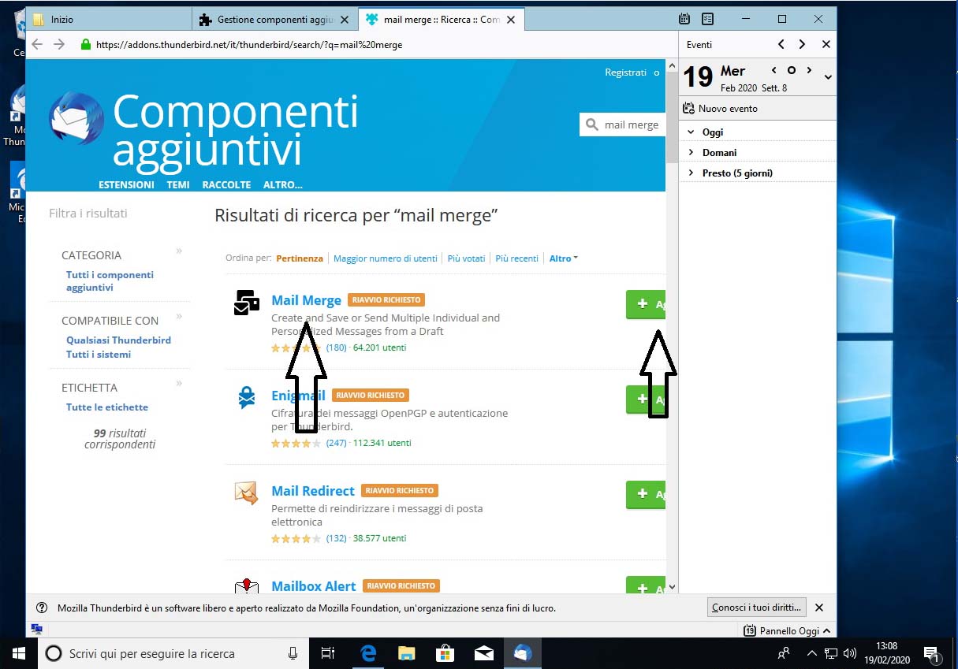Go to the previous day in the mini calendar
958x669 pixels.
[x=774, y=71]
